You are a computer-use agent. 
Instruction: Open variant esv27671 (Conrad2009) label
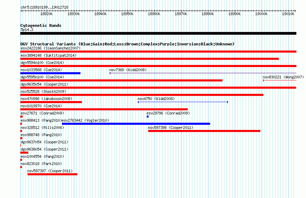click(x=42, y=113)
